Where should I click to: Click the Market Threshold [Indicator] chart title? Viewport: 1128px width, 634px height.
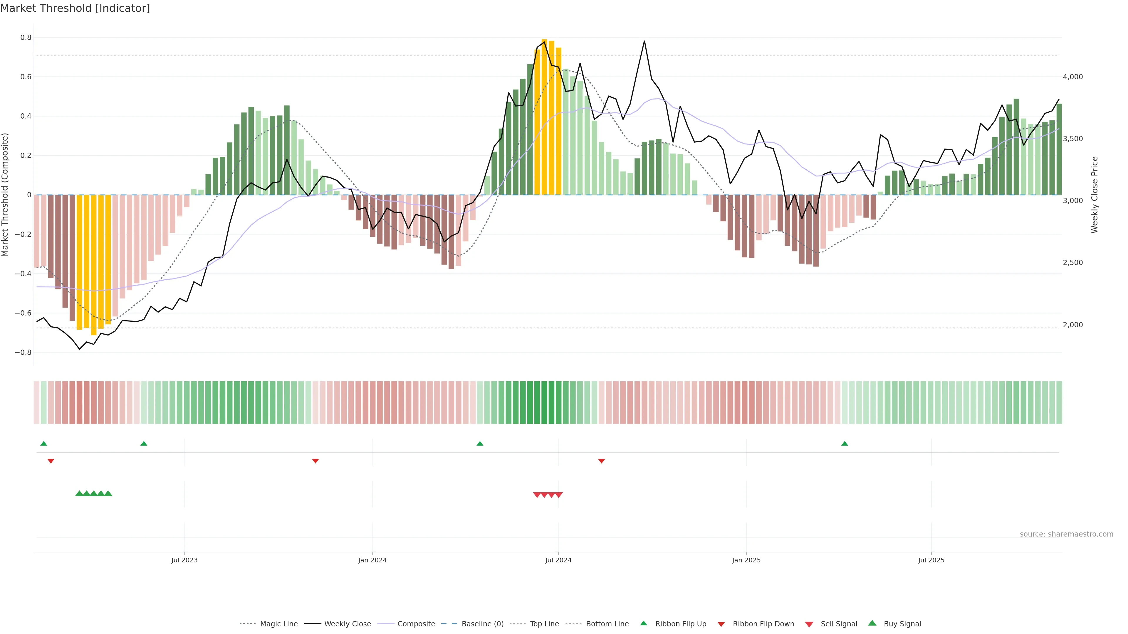[x=75, y=8]
